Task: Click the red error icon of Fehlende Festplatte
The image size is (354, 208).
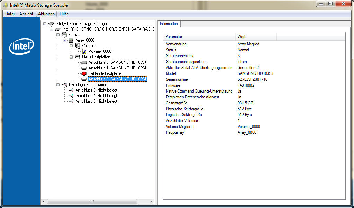Action: [84, 73]
